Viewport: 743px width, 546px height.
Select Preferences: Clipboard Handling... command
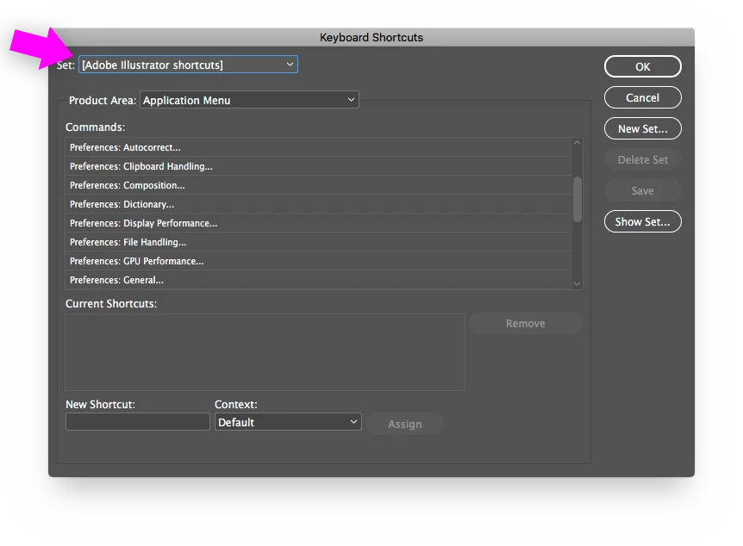tap(319, 166)
